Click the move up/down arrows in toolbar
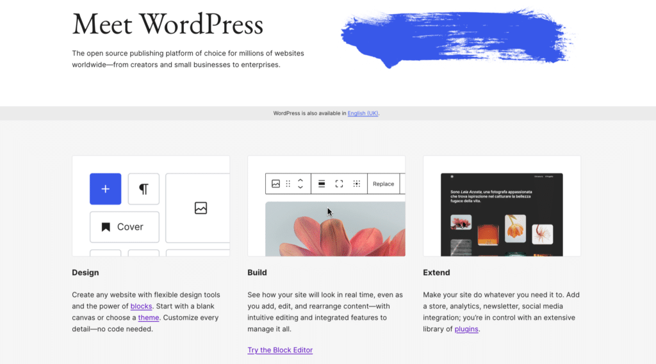 click(x=300, y=184)
